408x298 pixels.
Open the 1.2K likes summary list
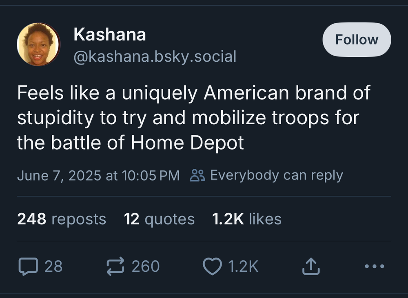click(247, 219)
